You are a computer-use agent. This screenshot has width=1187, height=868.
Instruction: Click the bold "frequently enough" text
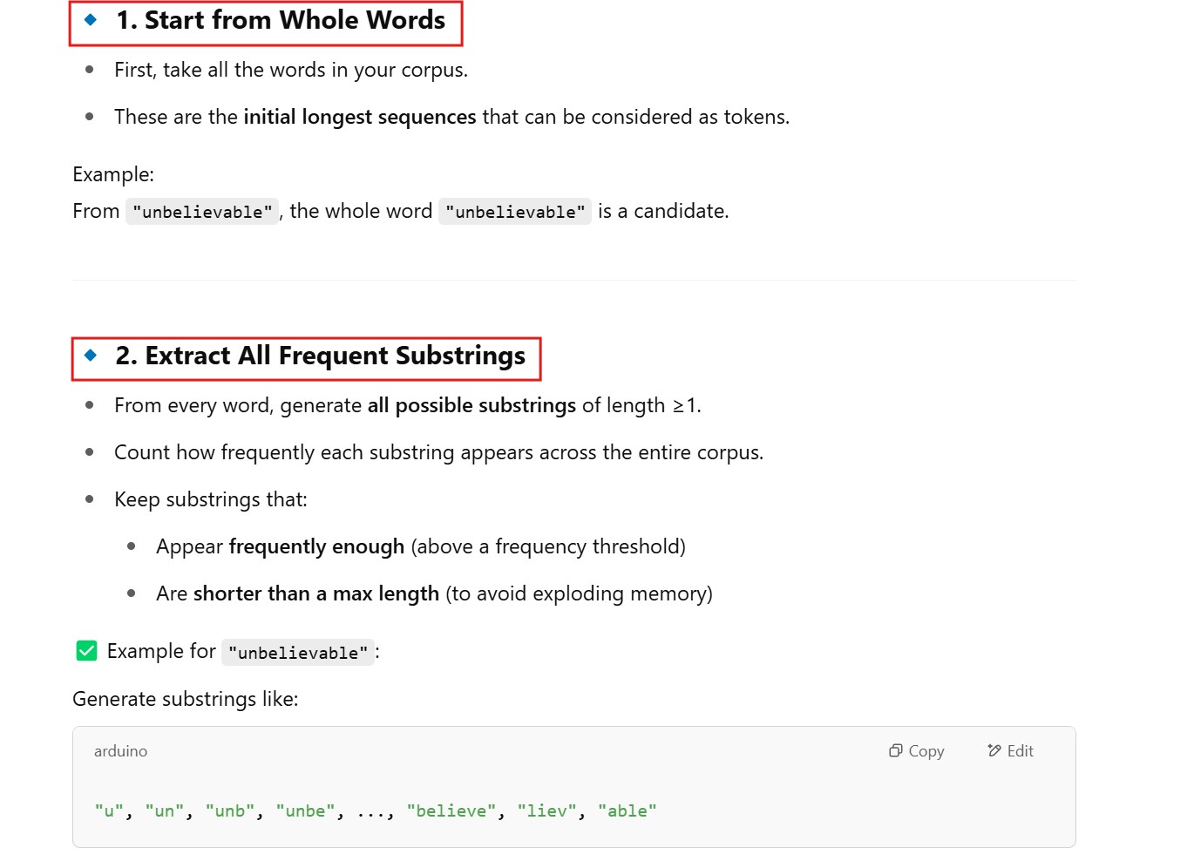pyautogui.click(x=316, y=546)
